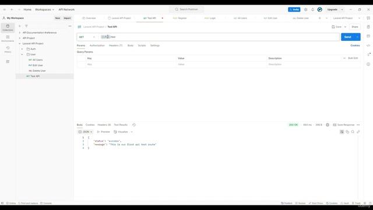Open collections sidebar more options ellipsis
Viewport: 373px width, 210px height.
[x=70, y=26]
